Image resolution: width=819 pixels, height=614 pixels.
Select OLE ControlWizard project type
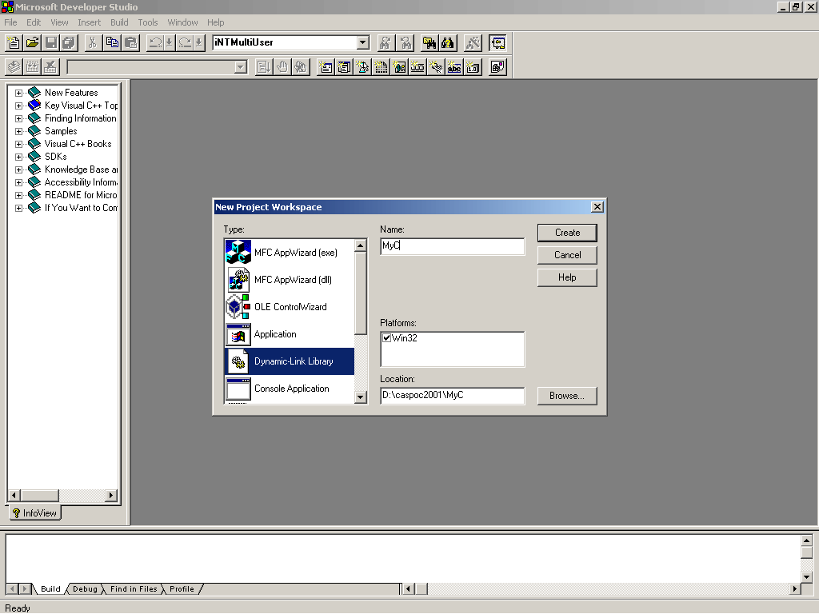tap(290, 307)
